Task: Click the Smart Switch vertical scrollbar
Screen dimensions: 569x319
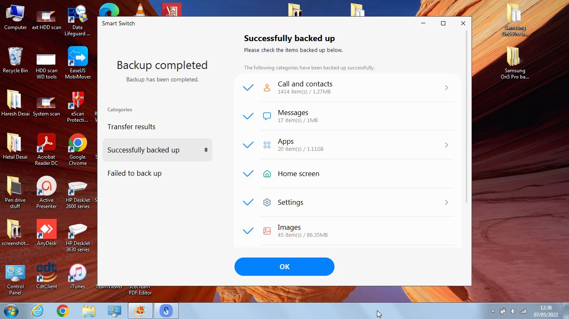Action: pyautogui.click(x=467, y=117)
